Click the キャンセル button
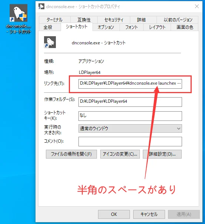The image size is (205, 224). (149, 214)
